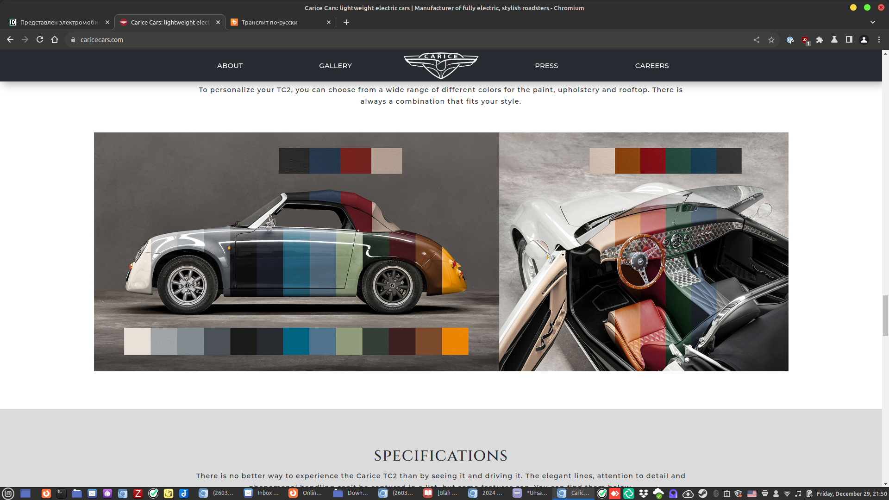Viewport: 889px width, 500px height.
Task: Open the Linux Mint start menu
Action: (x=8, y=494)
